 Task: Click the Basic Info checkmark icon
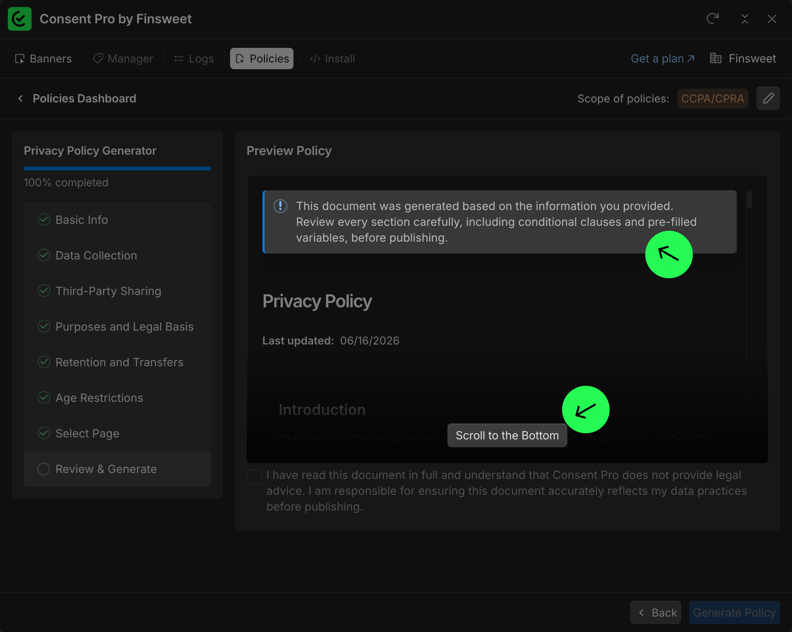[44, 219]
